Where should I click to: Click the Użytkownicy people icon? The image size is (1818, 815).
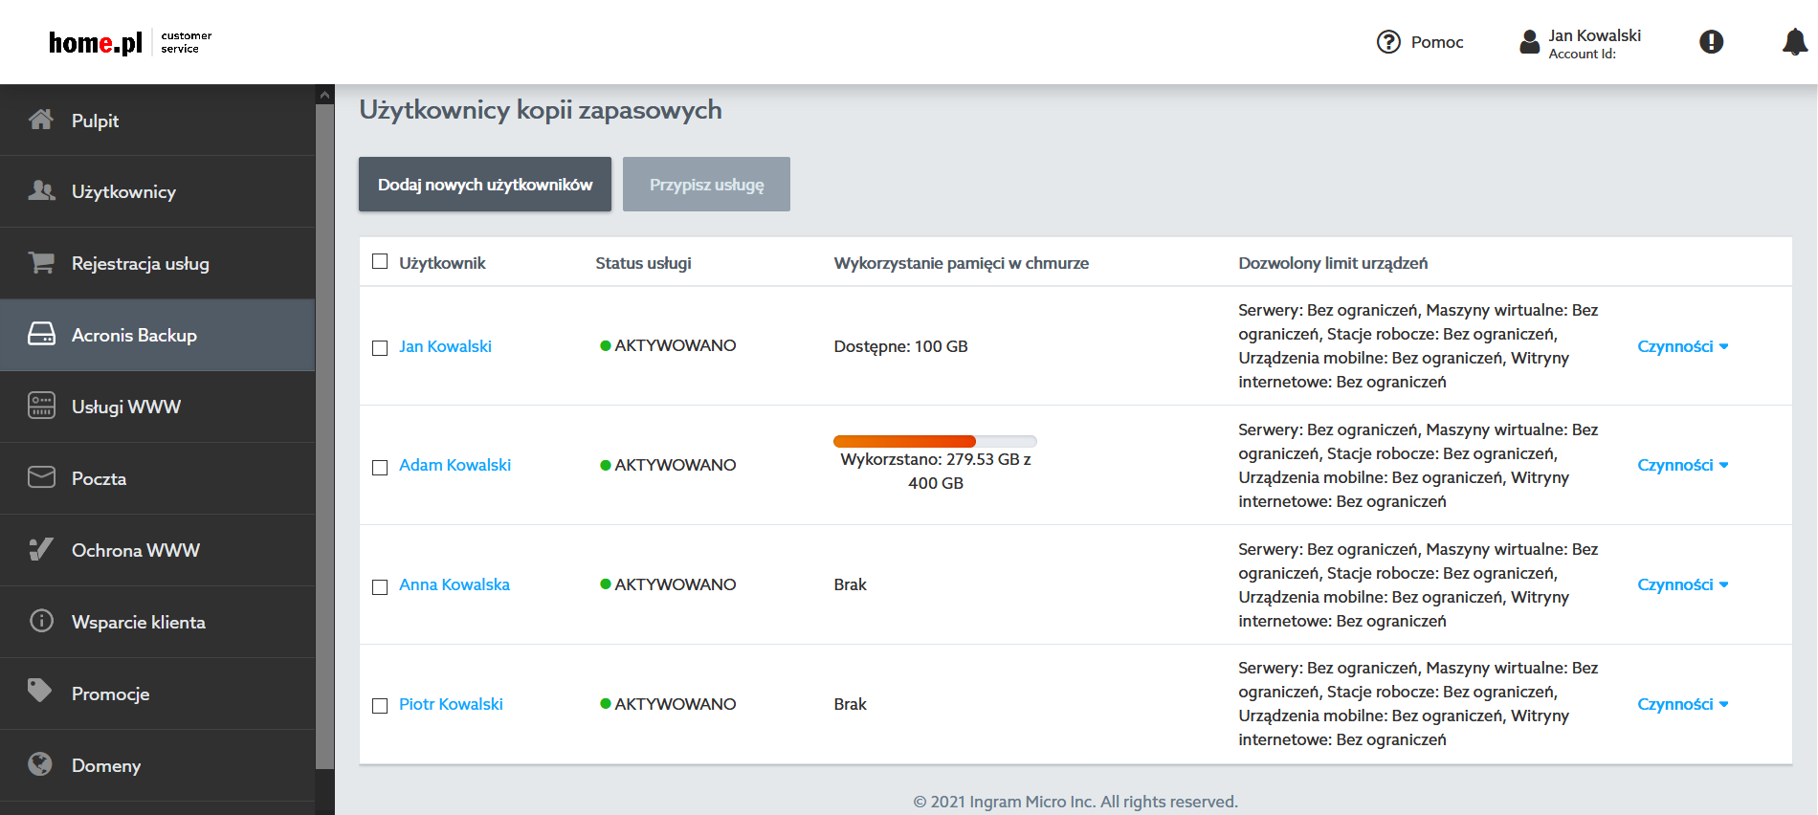(x=41, y=190)
